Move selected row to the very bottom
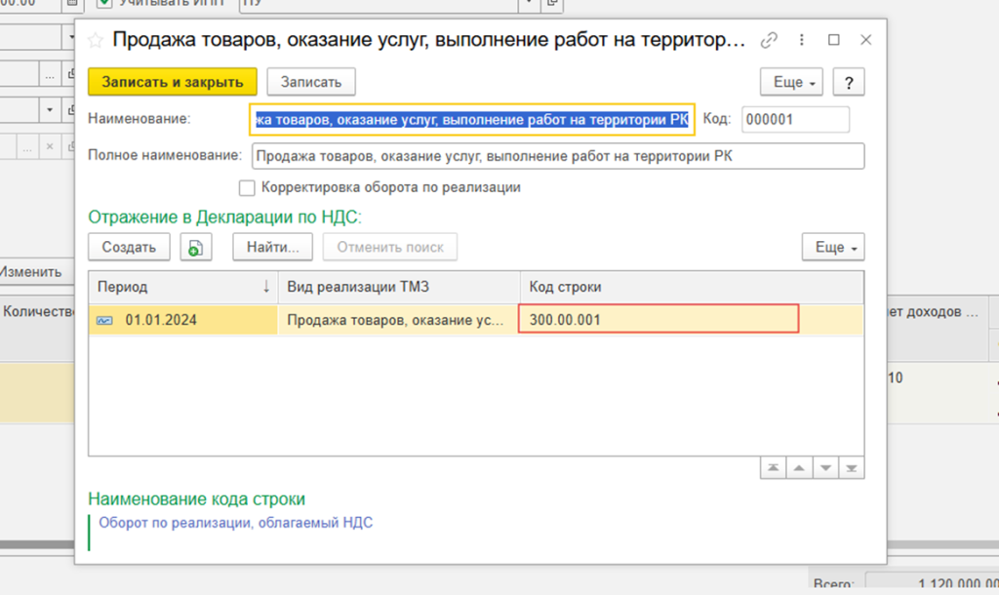The height and width of the screenshot is (595, 999). (x=852, y=468)
